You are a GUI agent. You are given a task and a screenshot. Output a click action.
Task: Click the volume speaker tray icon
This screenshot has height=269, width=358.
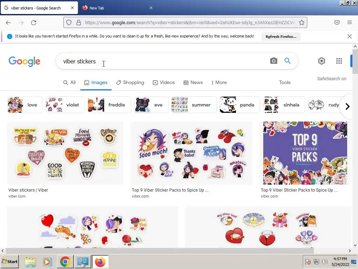[x=324, y=261]
